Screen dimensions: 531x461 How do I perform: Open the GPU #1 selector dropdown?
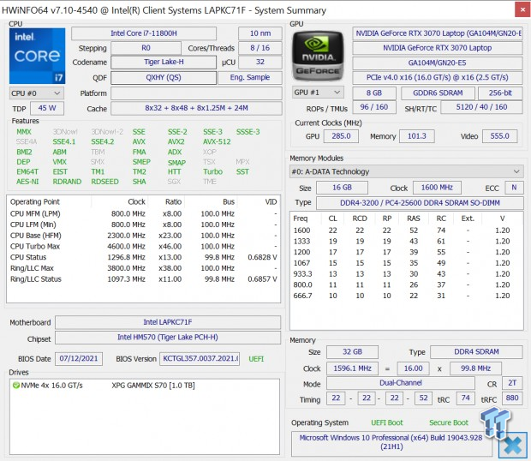coord(318,93)
